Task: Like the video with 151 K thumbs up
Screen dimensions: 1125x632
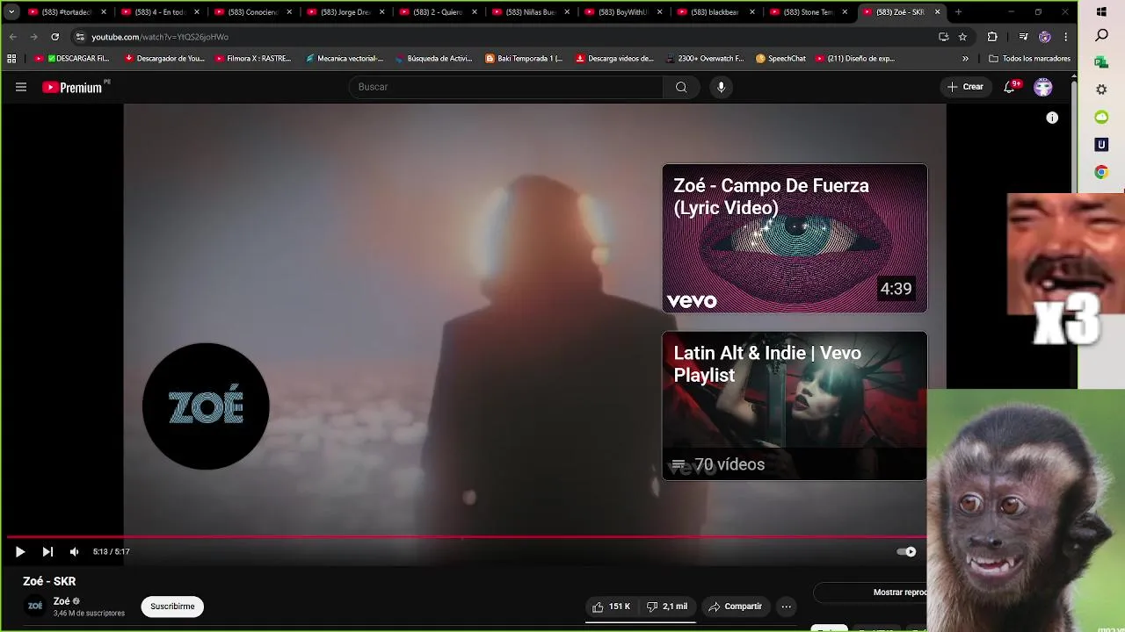Action: 612,607
